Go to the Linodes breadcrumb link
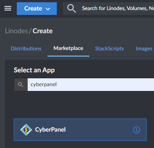Screen dimensions: 154x148 tap(16, 31)
